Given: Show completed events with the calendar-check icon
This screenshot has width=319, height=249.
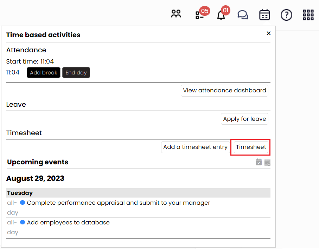Looking at the screenshot, I should [259, 162].
